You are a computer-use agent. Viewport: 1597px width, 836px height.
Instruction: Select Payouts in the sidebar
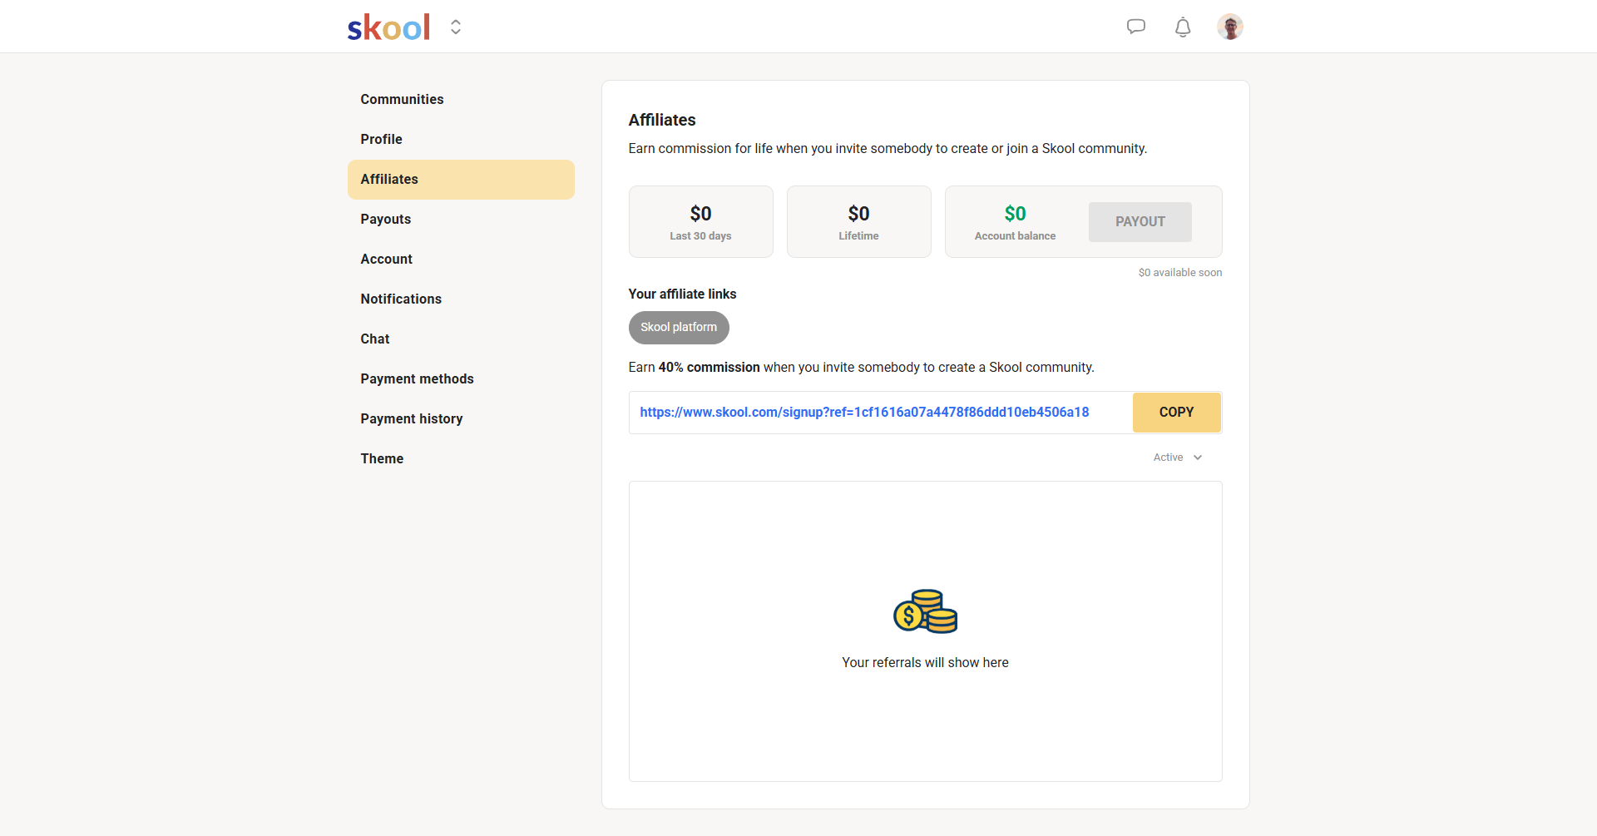pyautogui.click(x=385, y=220)
